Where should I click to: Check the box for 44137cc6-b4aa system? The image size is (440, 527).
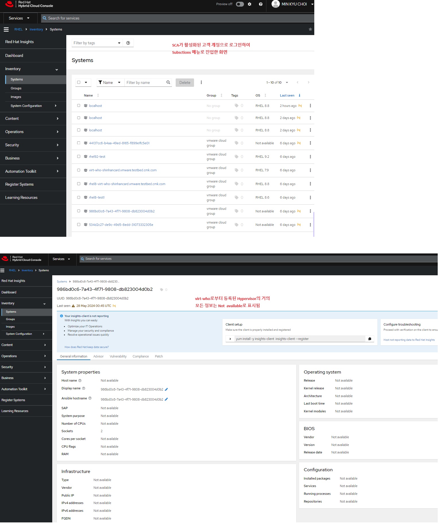79,143
